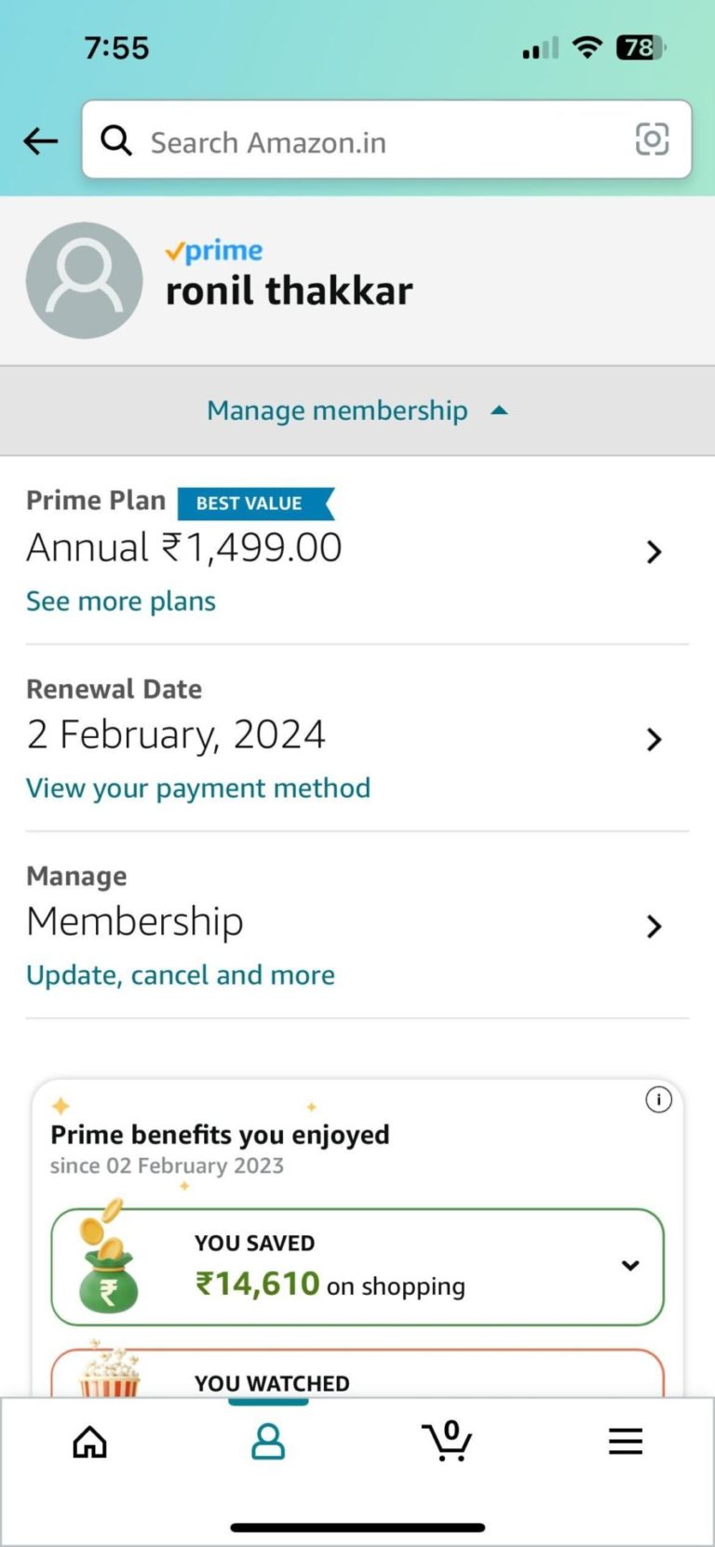Open the Home tab in bottom navigation
This screenshot has height=1547, width=715.
point(89,1441)
